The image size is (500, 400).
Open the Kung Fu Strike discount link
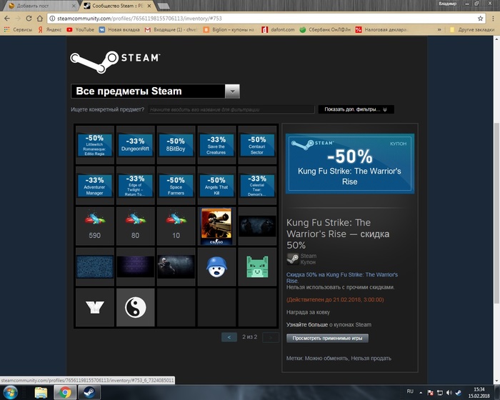(342, 278)
